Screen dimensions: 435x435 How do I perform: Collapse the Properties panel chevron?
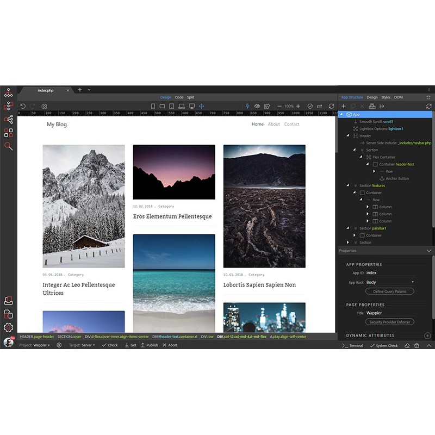coord(428,251)
